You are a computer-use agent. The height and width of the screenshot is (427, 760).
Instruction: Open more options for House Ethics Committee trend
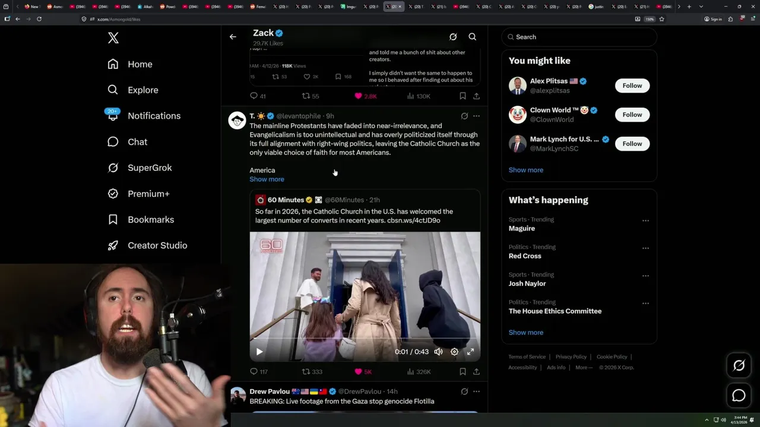point(645,303)
